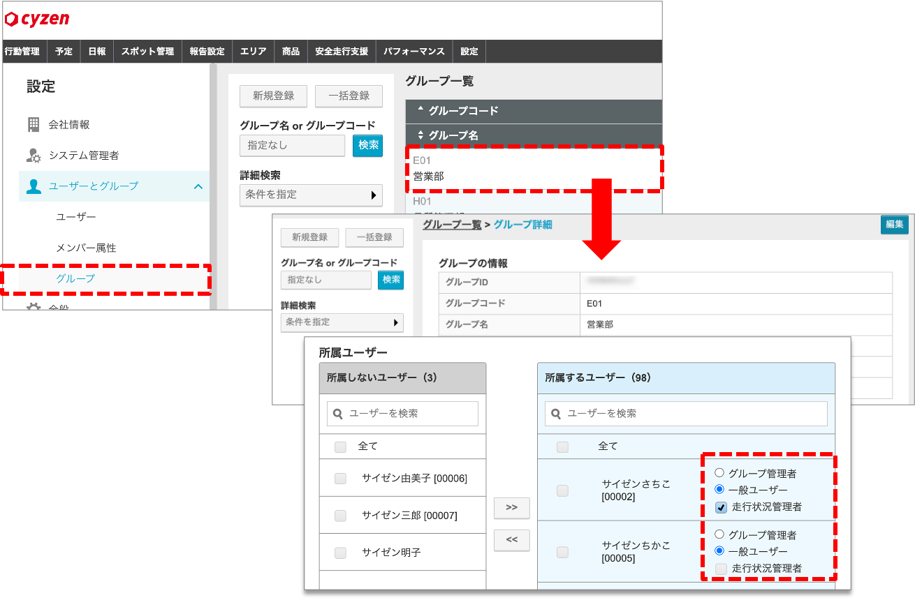Click magnifier icon in 所属しないユーザー search
Viewport: 915px width, 600px height.
point(338,414)
